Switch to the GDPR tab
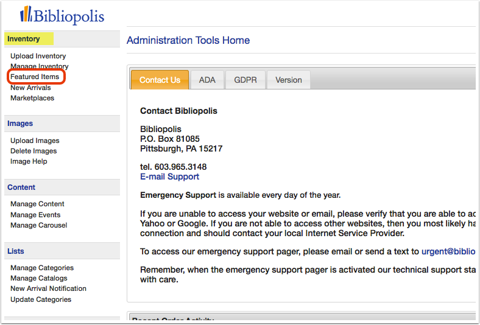The image size is (480, 325). pyautogui.click(x=245, y=80)
